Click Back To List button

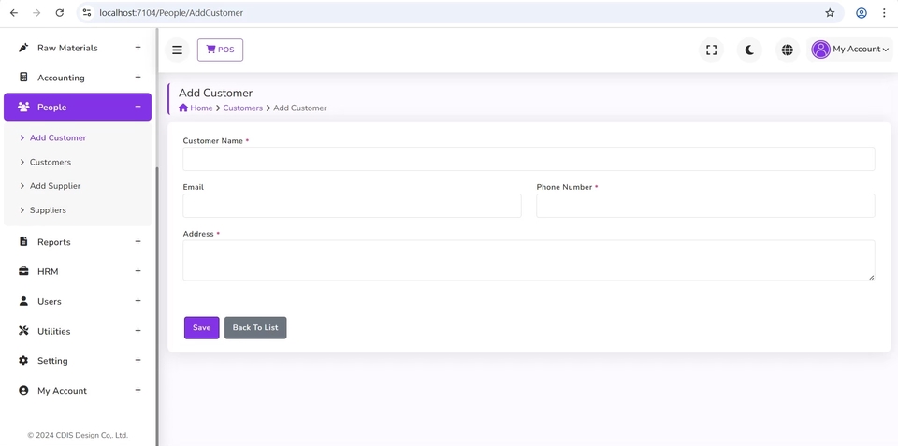click(255, 328)
